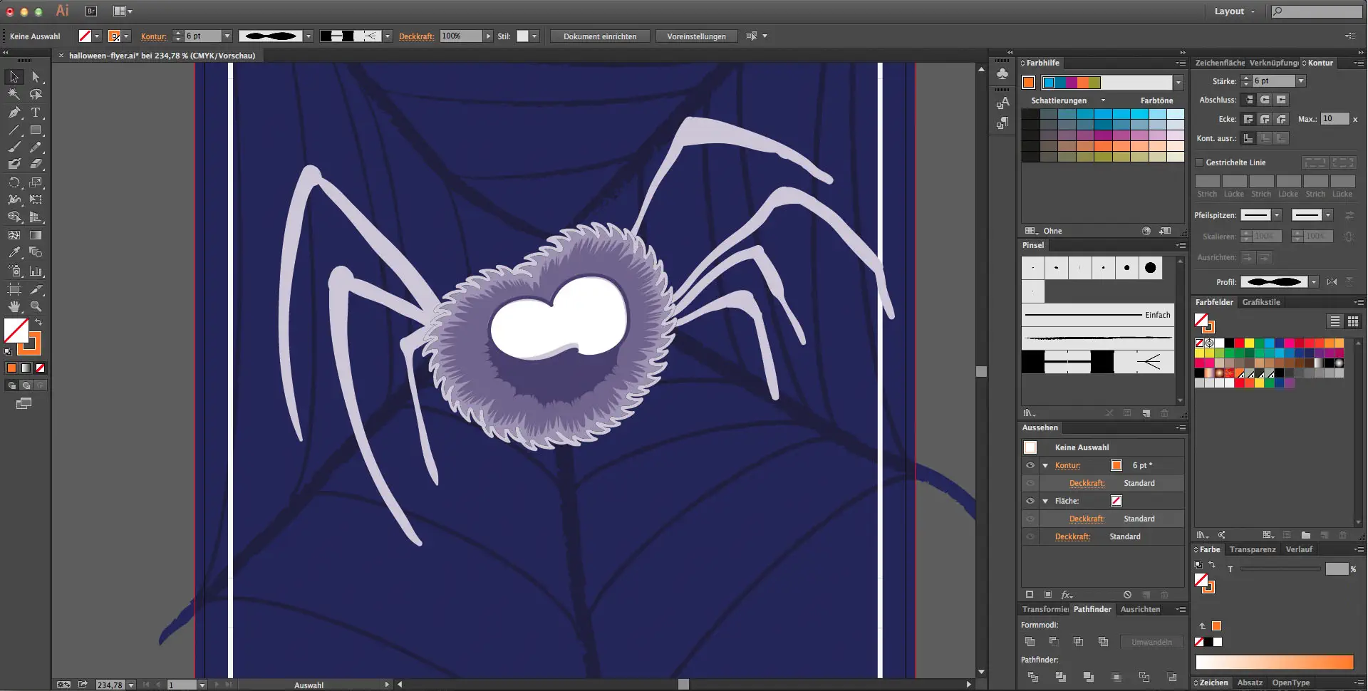Click the Voreinstellungen button
The width and height of the screenshot is (1368, 691).
tap(696, 36)
